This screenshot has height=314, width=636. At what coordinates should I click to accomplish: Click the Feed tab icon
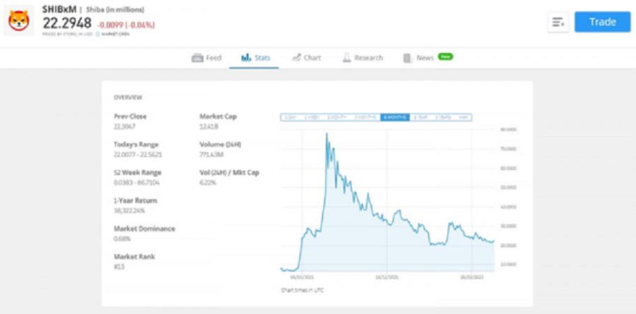[x=197, y=58]
